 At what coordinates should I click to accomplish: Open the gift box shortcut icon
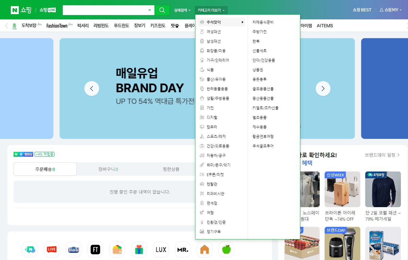pyautogui.click(x=139, y=250)
